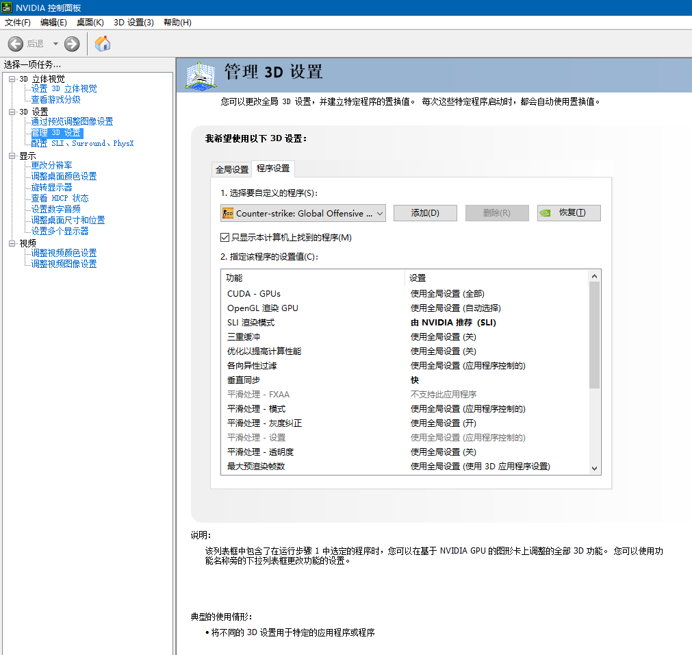Click the home icon in toolbar
Viewport: 692px width, 655px height.
(x=103, y=44)
